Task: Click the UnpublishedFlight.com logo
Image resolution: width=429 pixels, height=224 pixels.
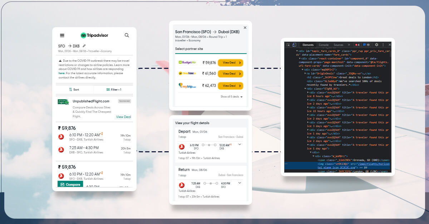Action: coord(63,102)
